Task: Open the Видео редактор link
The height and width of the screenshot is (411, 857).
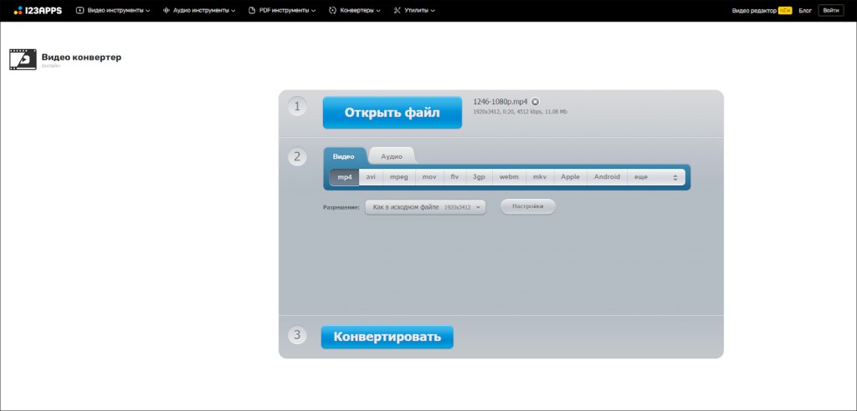Action: [762, 10]
